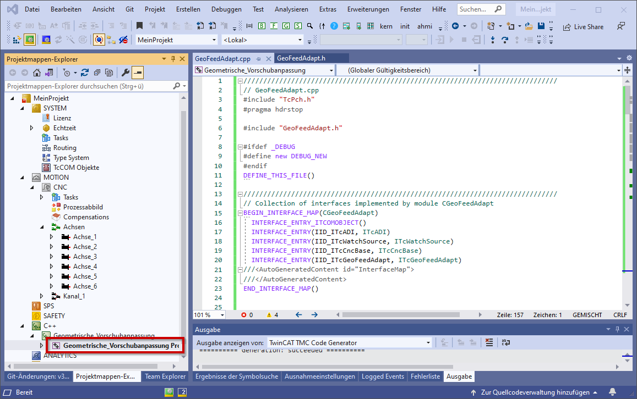This screenshot has width=637, height=399.
Task: Click the Save All floppy disk icon
Action: 541,26
